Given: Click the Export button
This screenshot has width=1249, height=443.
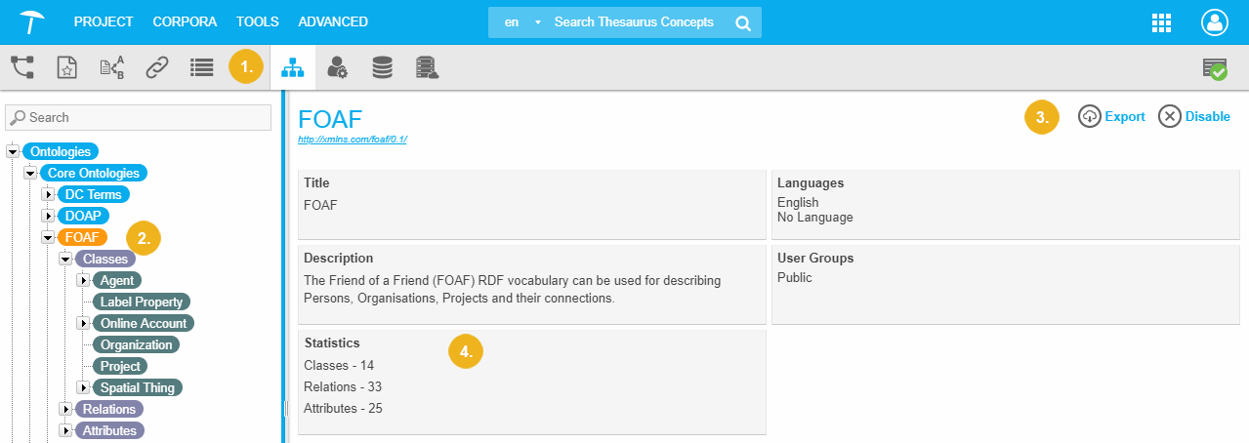Looking at the screenshot, I should [1112, 116].
